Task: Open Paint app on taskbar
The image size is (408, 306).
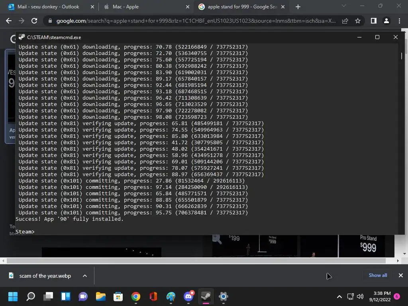Action: click(x=171, y=296)
